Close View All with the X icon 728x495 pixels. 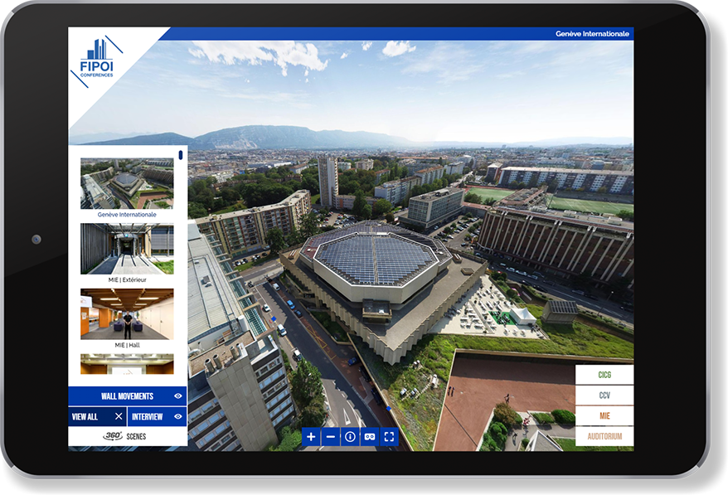pos(119,416)
